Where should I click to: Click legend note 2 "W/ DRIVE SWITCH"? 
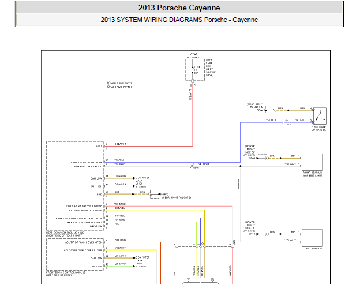(x=120, y=87)
